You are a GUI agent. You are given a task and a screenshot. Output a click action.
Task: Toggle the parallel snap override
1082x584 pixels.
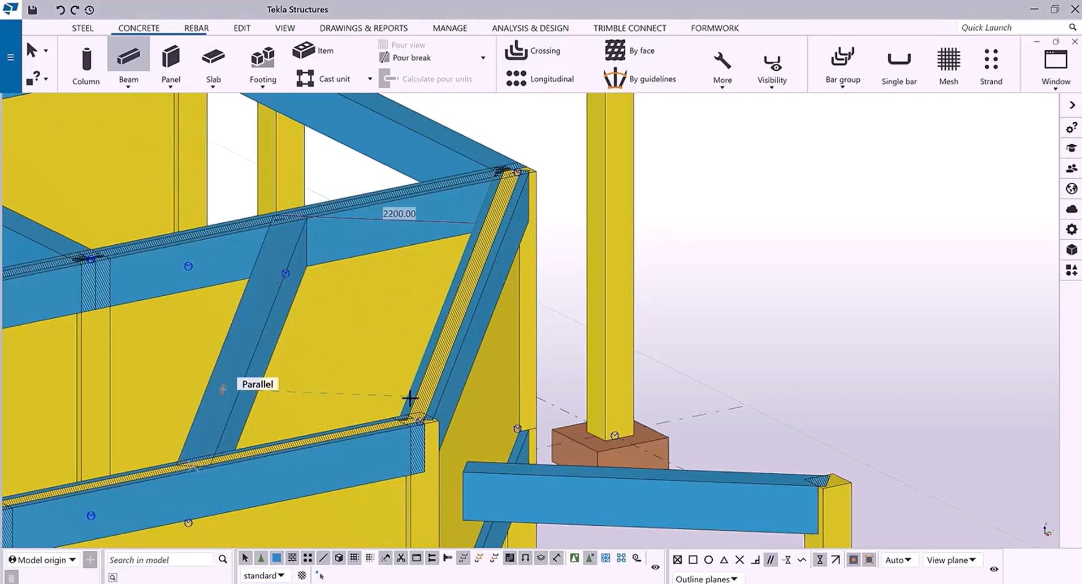point(771,560)
